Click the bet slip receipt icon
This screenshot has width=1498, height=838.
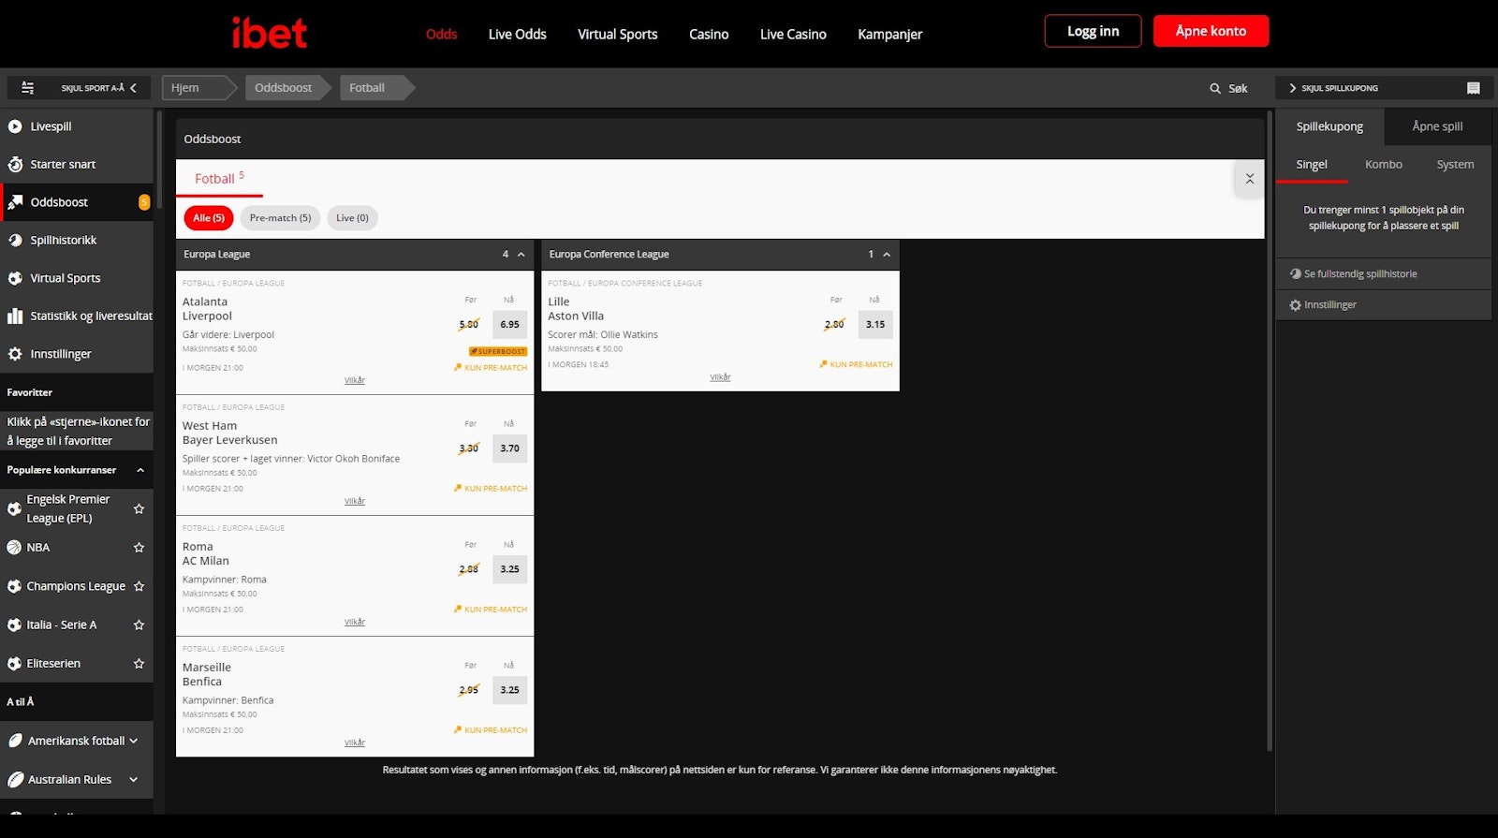tap(1473, 88)
